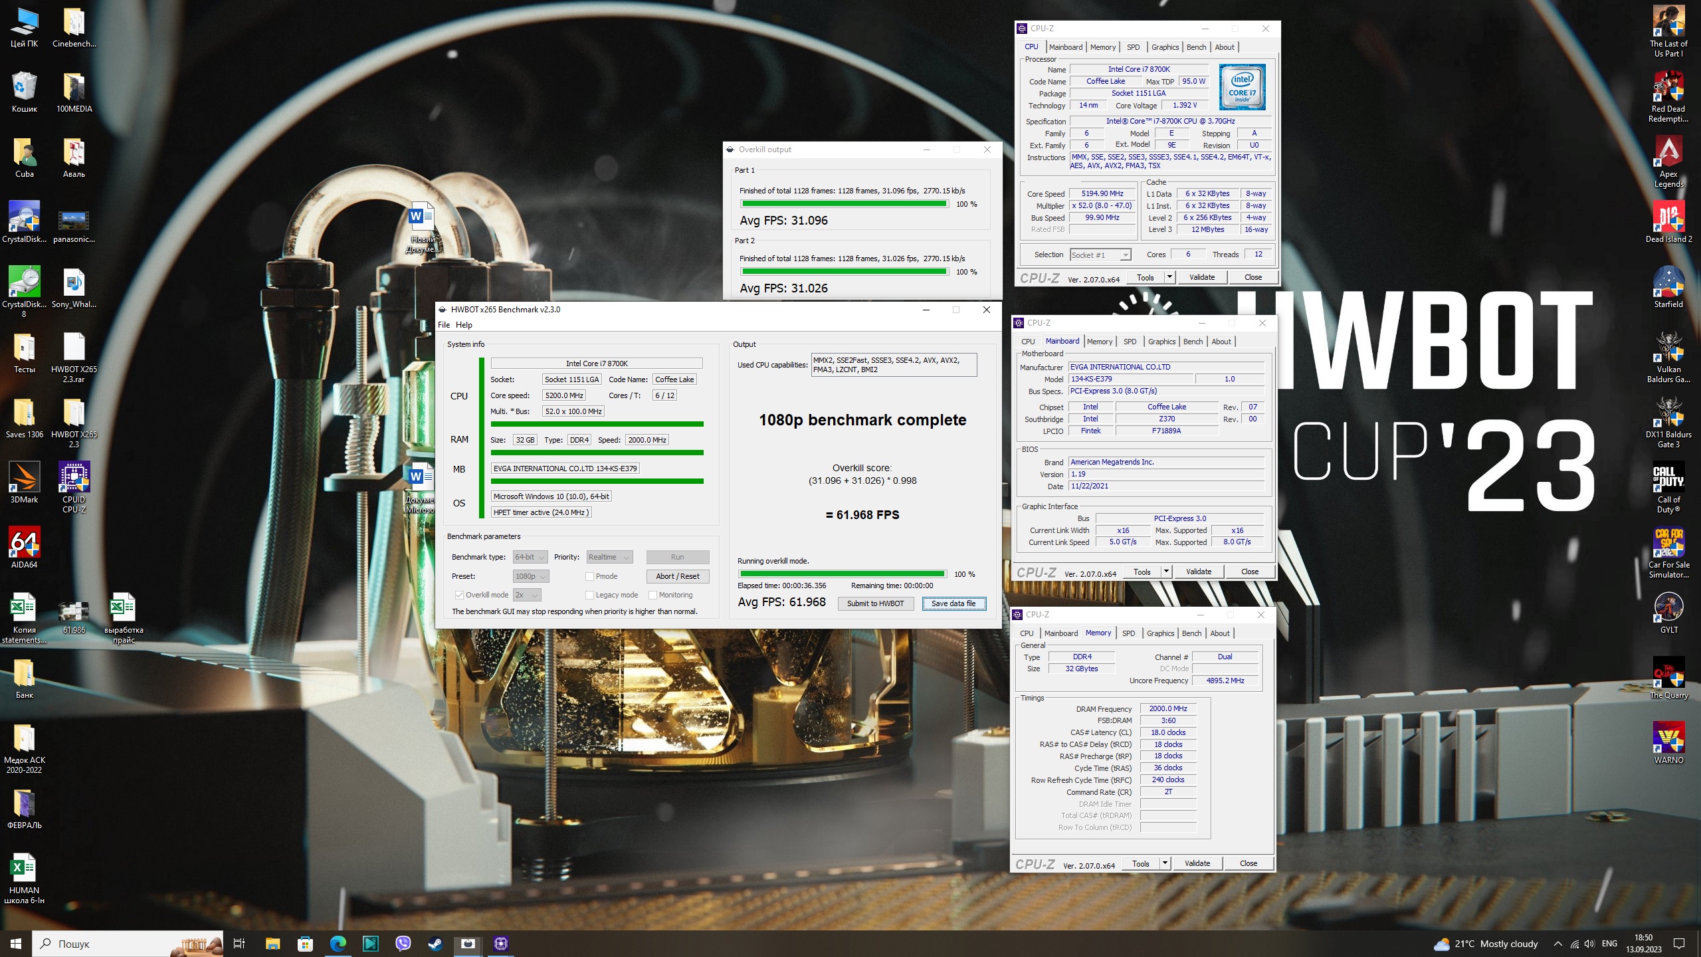This screenshot has height=957, width=1701.
Task: Click the ENG language indicator
Action: (x=1609, y=944)
